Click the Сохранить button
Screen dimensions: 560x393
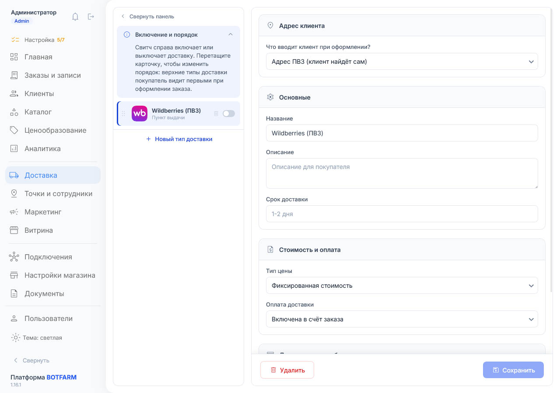[x=513, y=370]
